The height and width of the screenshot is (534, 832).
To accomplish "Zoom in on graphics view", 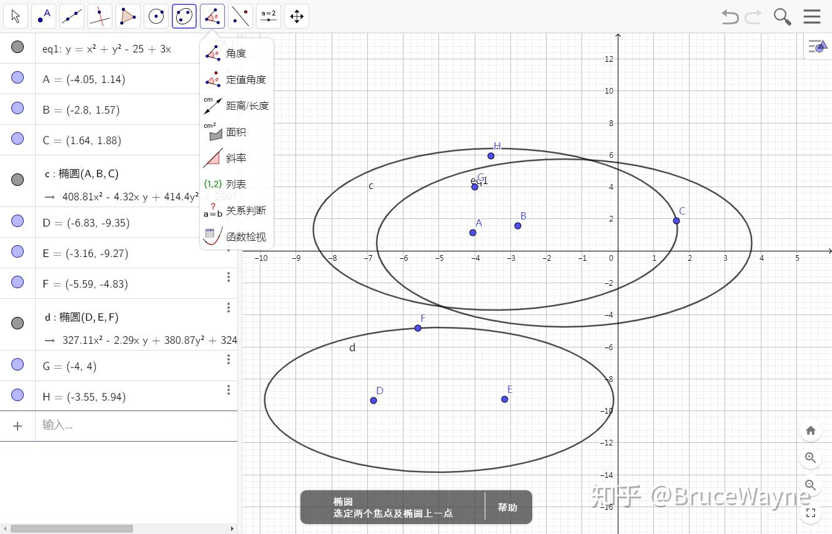I will tap(811, 458).
